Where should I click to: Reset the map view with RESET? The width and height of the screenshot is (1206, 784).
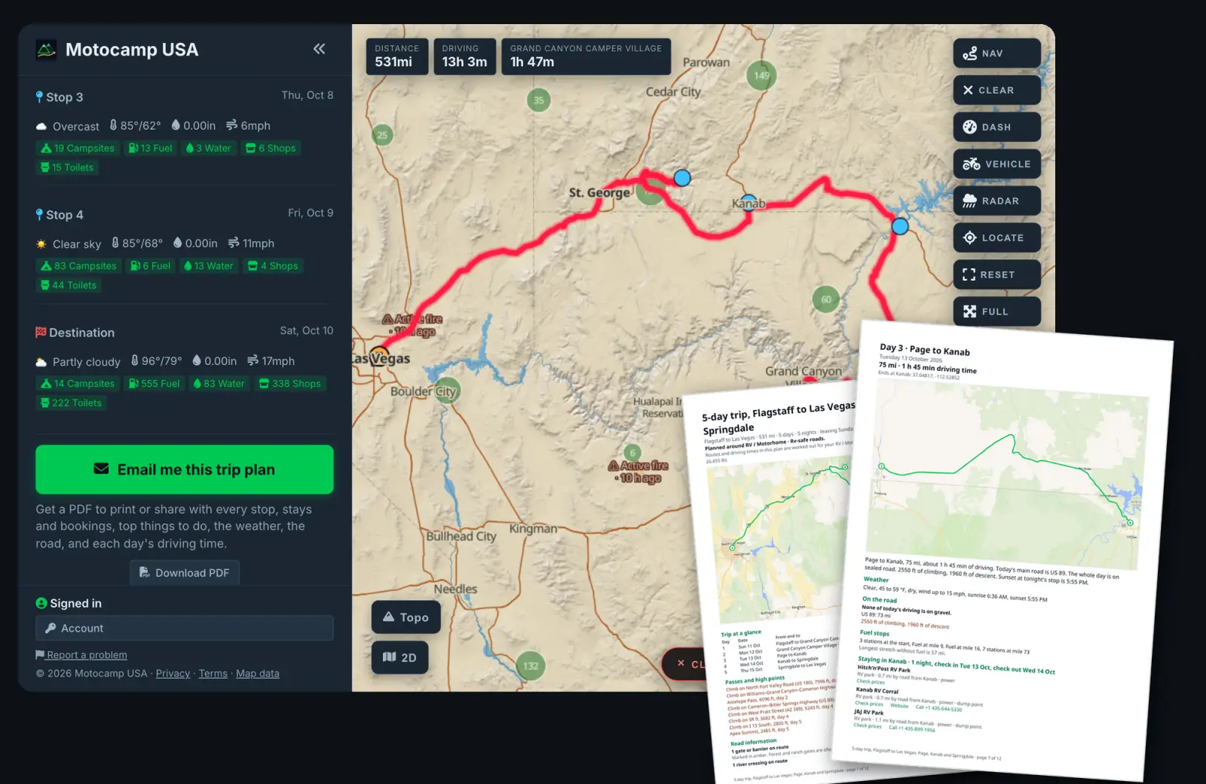pos(996,275)
